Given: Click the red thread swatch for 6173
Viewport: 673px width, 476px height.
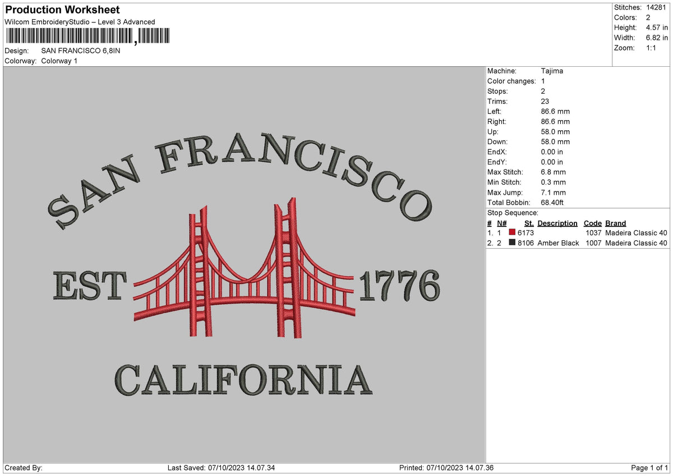Looking at the screenshot, I should (x=513, y=232).
